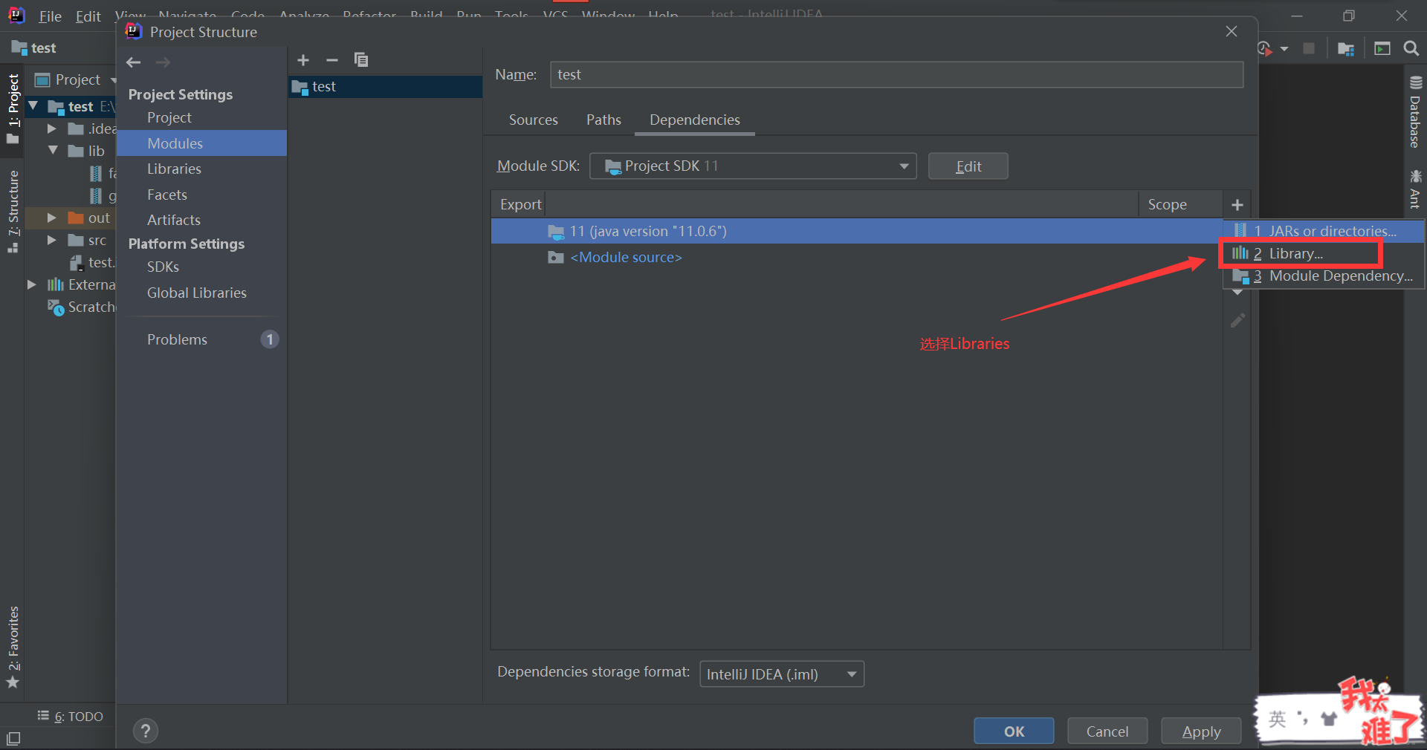Expand External Libraries node
This screenshot has height=750, width=1427.
coord(31,284)
